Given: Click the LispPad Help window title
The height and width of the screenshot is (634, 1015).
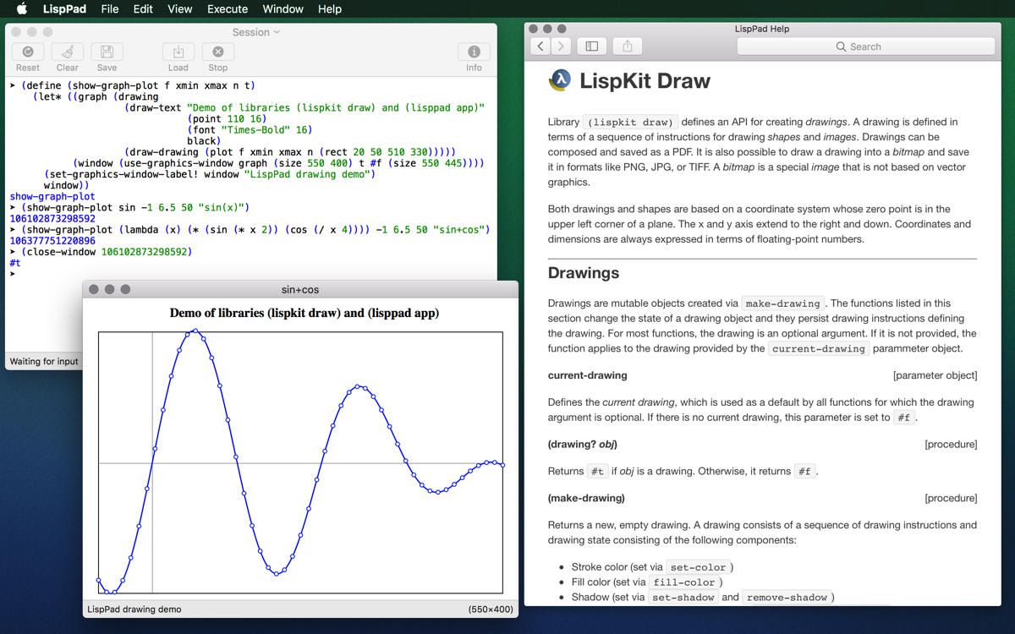Looking at the screenshot, I should coord(762,29).
